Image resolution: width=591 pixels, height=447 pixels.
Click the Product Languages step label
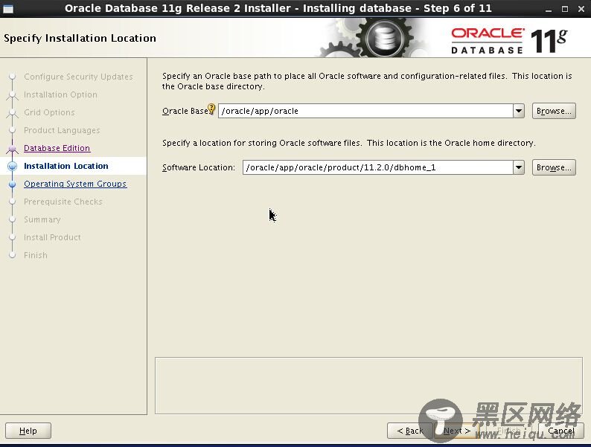pyautogui.click(x=62, y=130)
